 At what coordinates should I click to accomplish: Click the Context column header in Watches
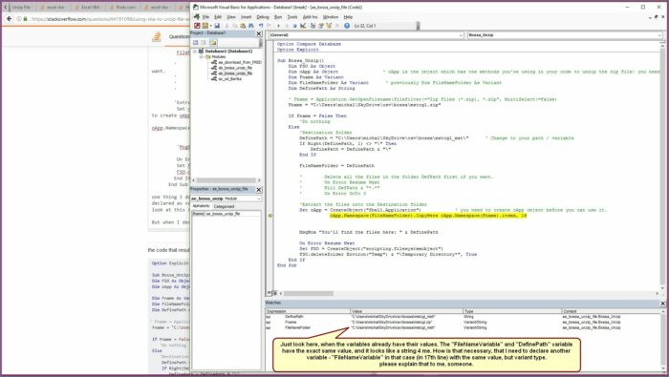pyautogui.click(x=611, y=311)
